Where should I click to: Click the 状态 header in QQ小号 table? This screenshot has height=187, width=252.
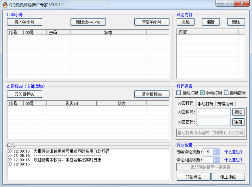(x=108, y=32)
